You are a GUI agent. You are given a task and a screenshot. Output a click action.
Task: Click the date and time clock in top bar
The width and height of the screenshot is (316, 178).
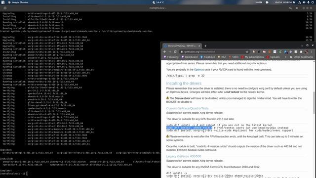click(283, 2)
